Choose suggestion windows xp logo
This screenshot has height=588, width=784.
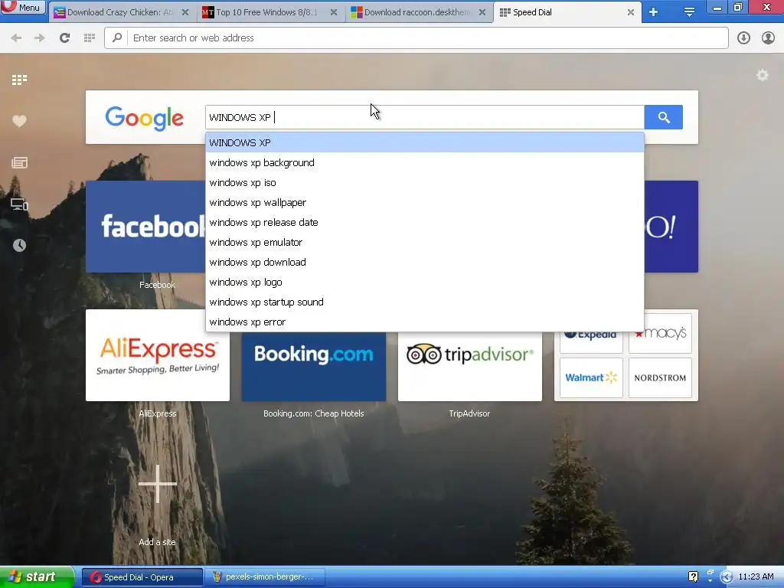(424, 282)
